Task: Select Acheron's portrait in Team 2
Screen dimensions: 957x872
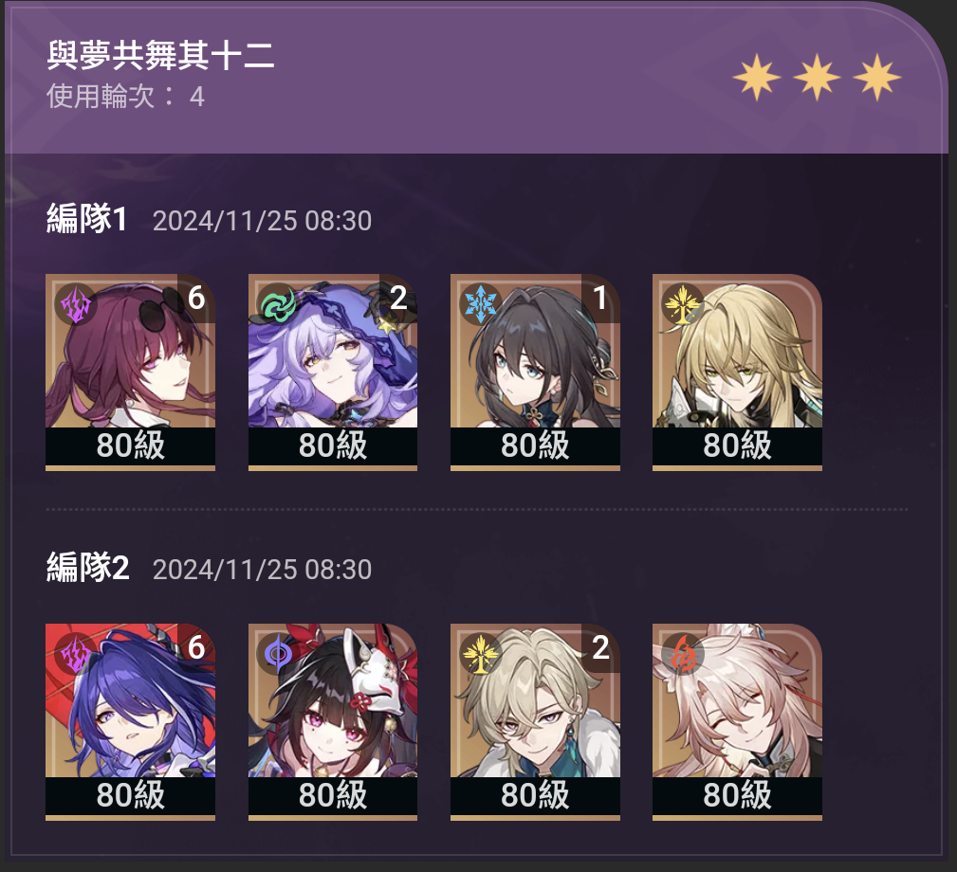Action: point(131,721)
